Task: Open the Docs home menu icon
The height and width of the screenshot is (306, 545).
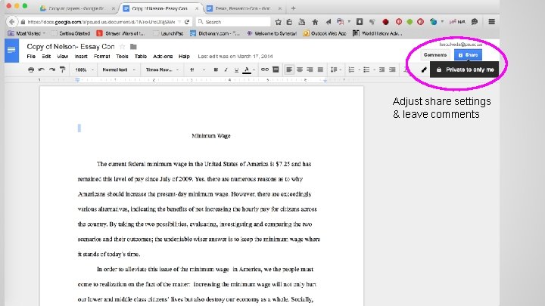Action: tap(11, 51)
